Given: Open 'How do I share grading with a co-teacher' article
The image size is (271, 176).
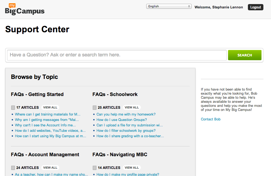Looking at the screenshot, I should pyautogui.click(x=130, y=136).
